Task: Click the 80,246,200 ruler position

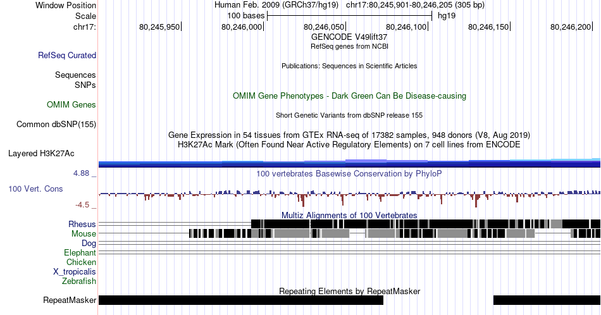Action: pyautogui.click(x=571, y=27)
